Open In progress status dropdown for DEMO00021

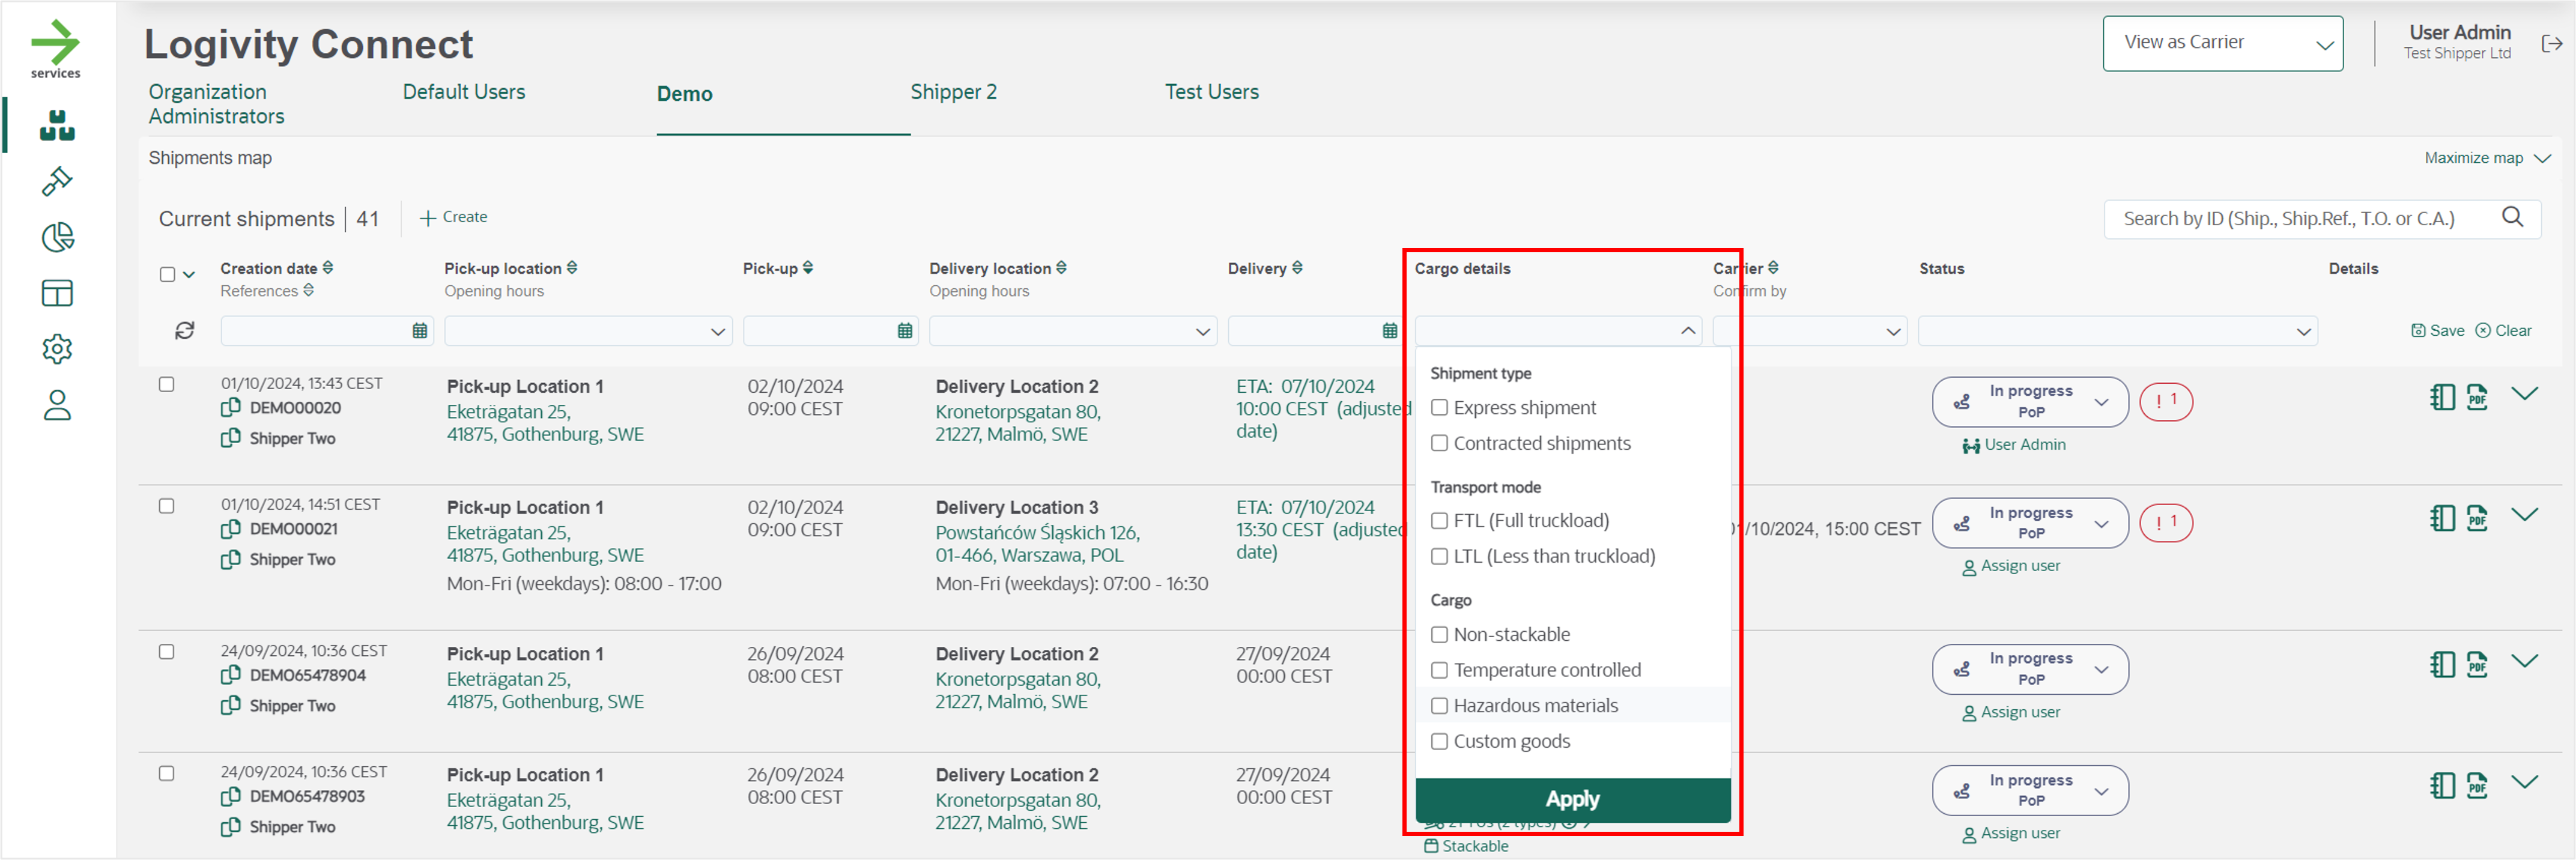pos(2030,522)
